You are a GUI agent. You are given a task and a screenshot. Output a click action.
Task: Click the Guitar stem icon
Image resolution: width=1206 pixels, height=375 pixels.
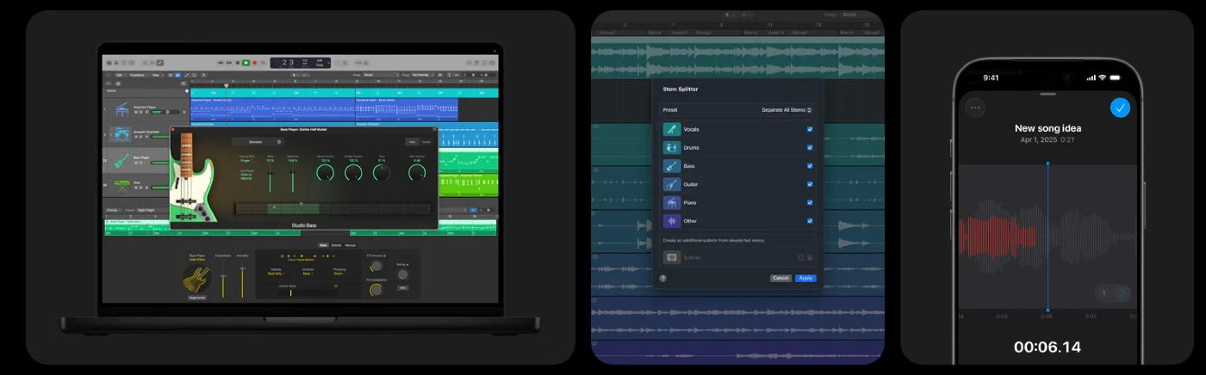pos(672,184)
